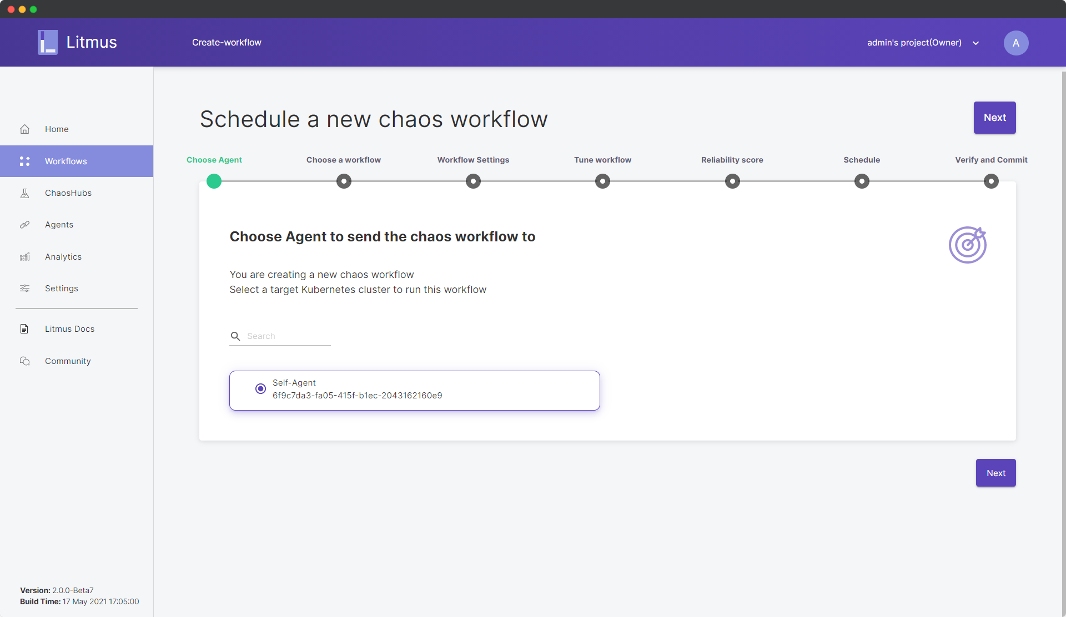Click the ChaosHubs flask icon
The width and height of the screenshot is (1066, 617).
coord(24,193)
